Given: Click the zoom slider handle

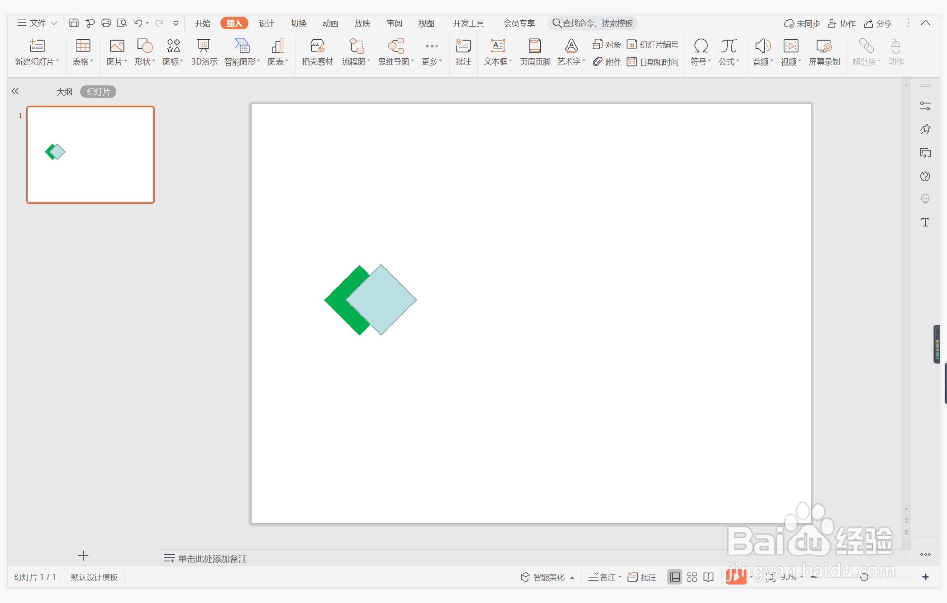Looking at the screenshot, I should [864, 577].
